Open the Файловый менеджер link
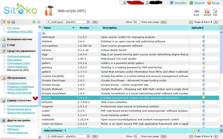This screenshot has width=223, height=139. (19, 56)
